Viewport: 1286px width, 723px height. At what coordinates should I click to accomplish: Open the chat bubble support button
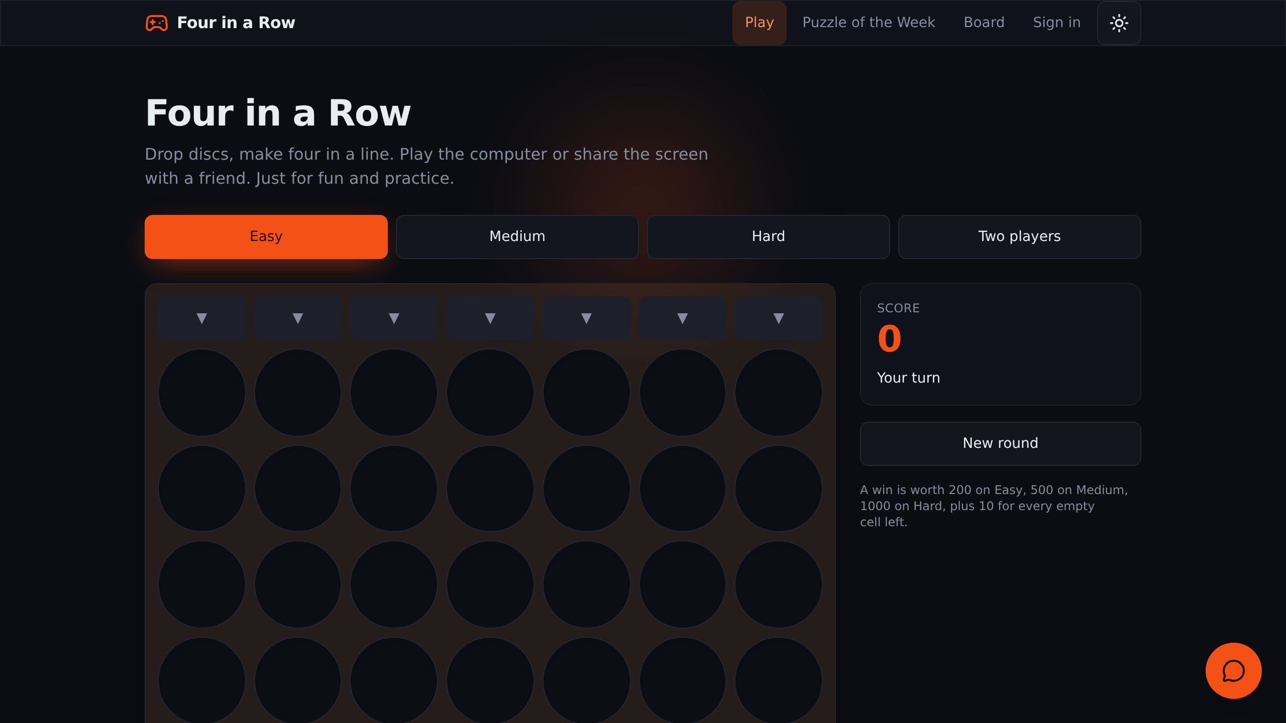click(x=1233, y=671)
